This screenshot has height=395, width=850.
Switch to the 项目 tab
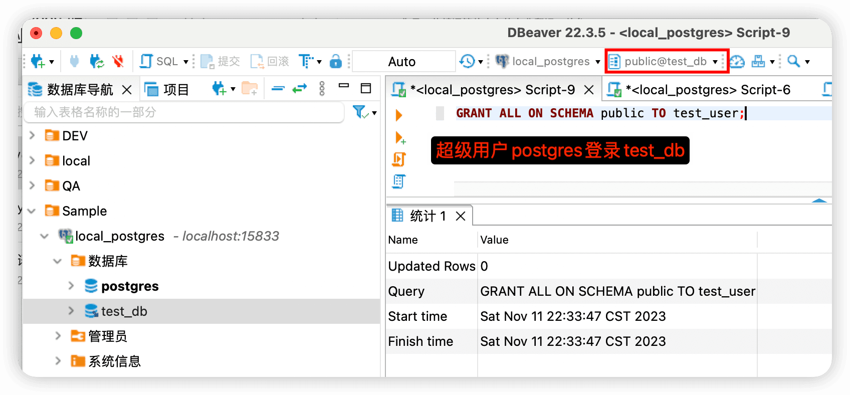[x=166, y=90]
